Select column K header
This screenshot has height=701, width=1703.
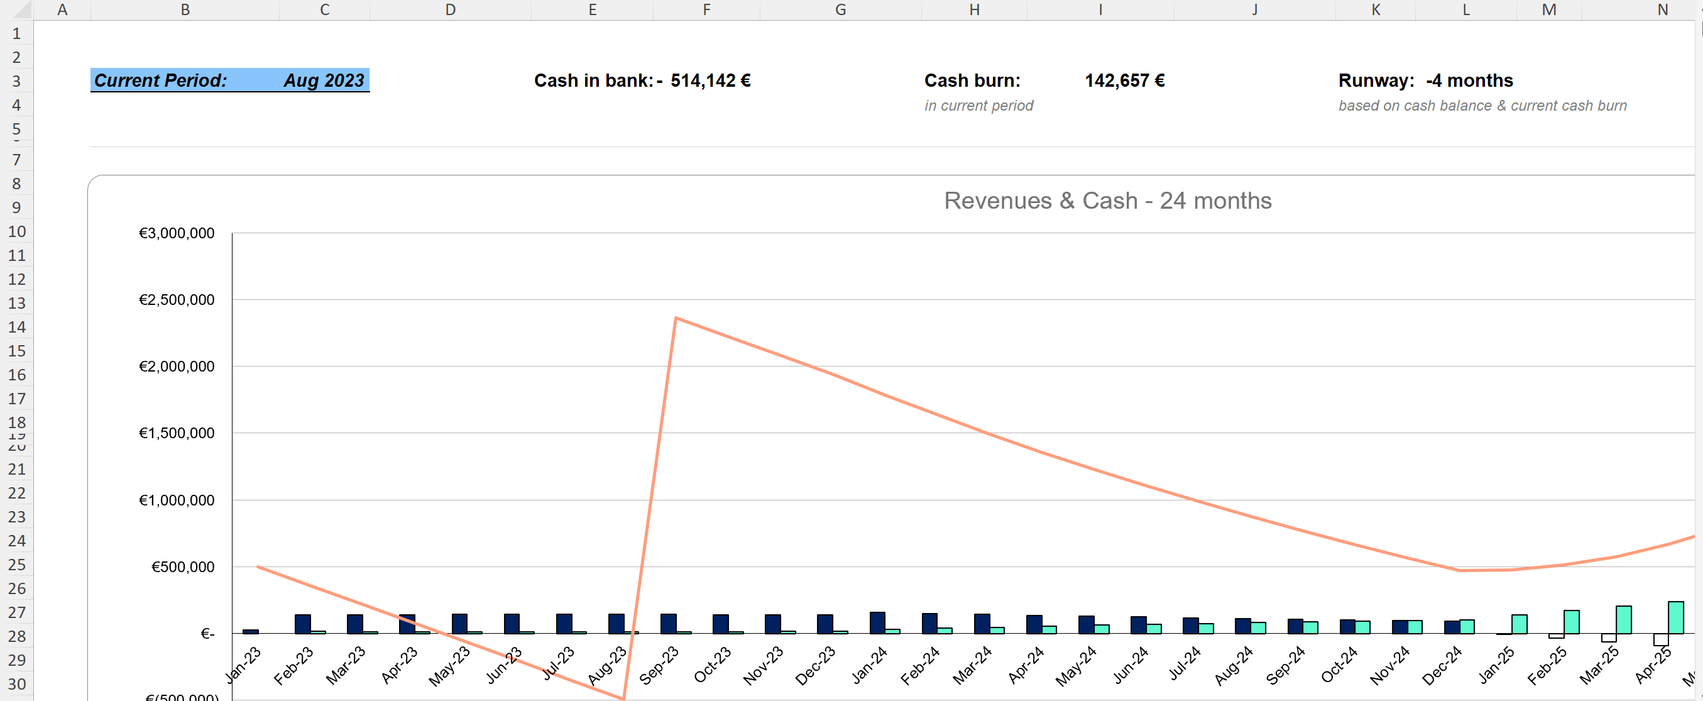click(1376, 10)
